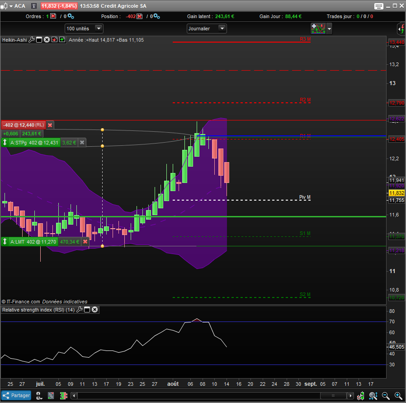
Task: Open the on-screen keyboard shortcuts icon
Action: click(378, 6)
